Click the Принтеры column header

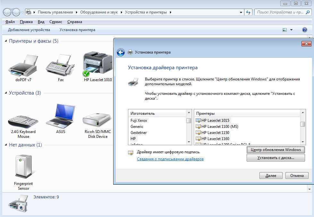coord(248,113)
